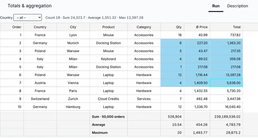Select the 3,447.36 total cell

tap(226, 99)
